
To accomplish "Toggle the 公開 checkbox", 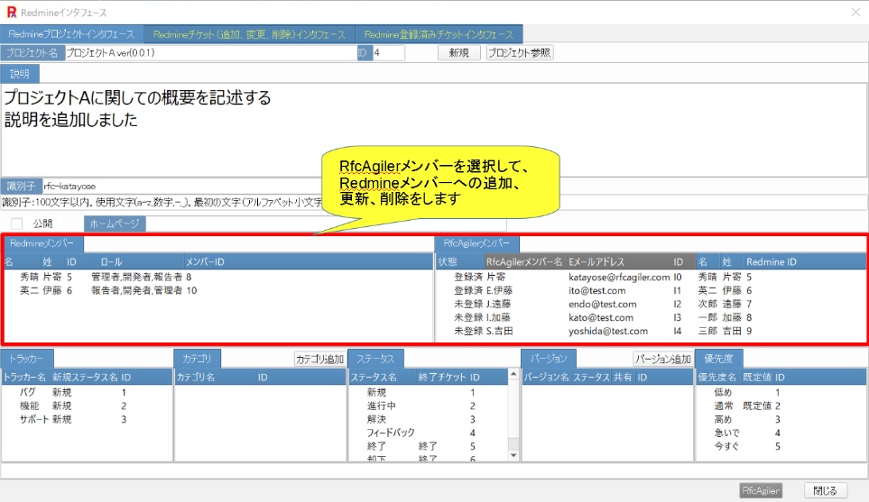I will pos(16,224).
